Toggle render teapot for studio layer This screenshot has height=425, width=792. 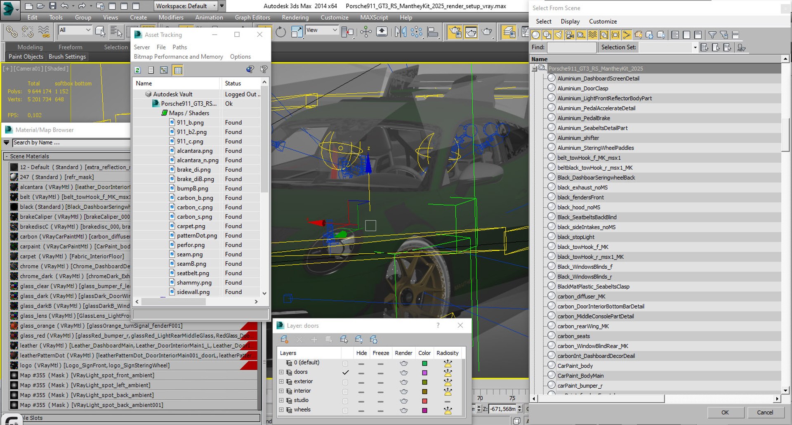403,401
